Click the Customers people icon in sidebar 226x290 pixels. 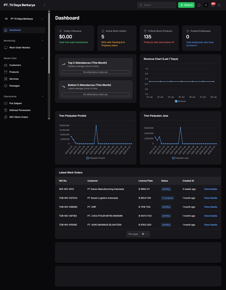(6, 65)
